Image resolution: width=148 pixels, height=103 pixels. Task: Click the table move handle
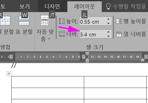9,74
